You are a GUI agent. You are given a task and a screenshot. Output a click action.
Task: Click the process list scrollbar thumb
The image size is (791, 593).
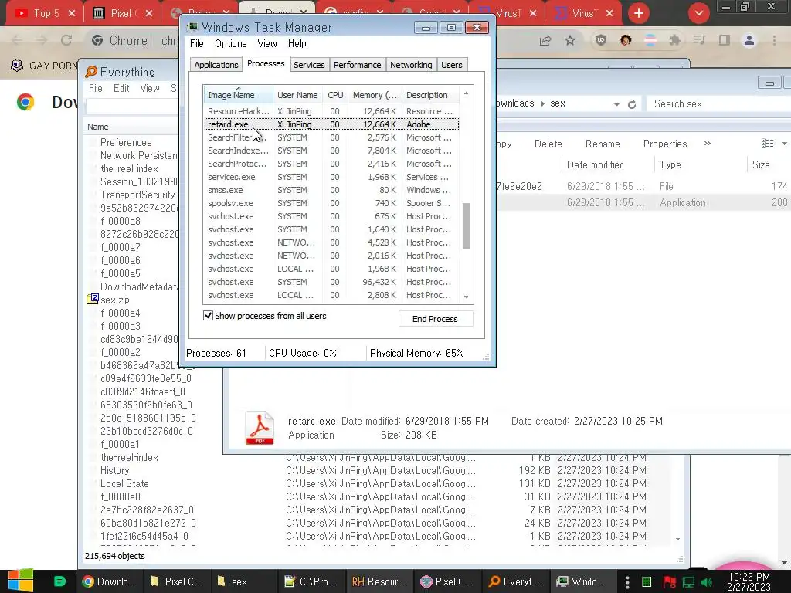(466, 225)
